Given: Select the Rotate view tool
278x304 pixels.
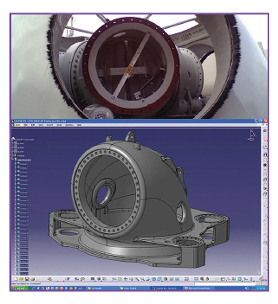Looking at the screenshot, I should [x=131, y=279].
